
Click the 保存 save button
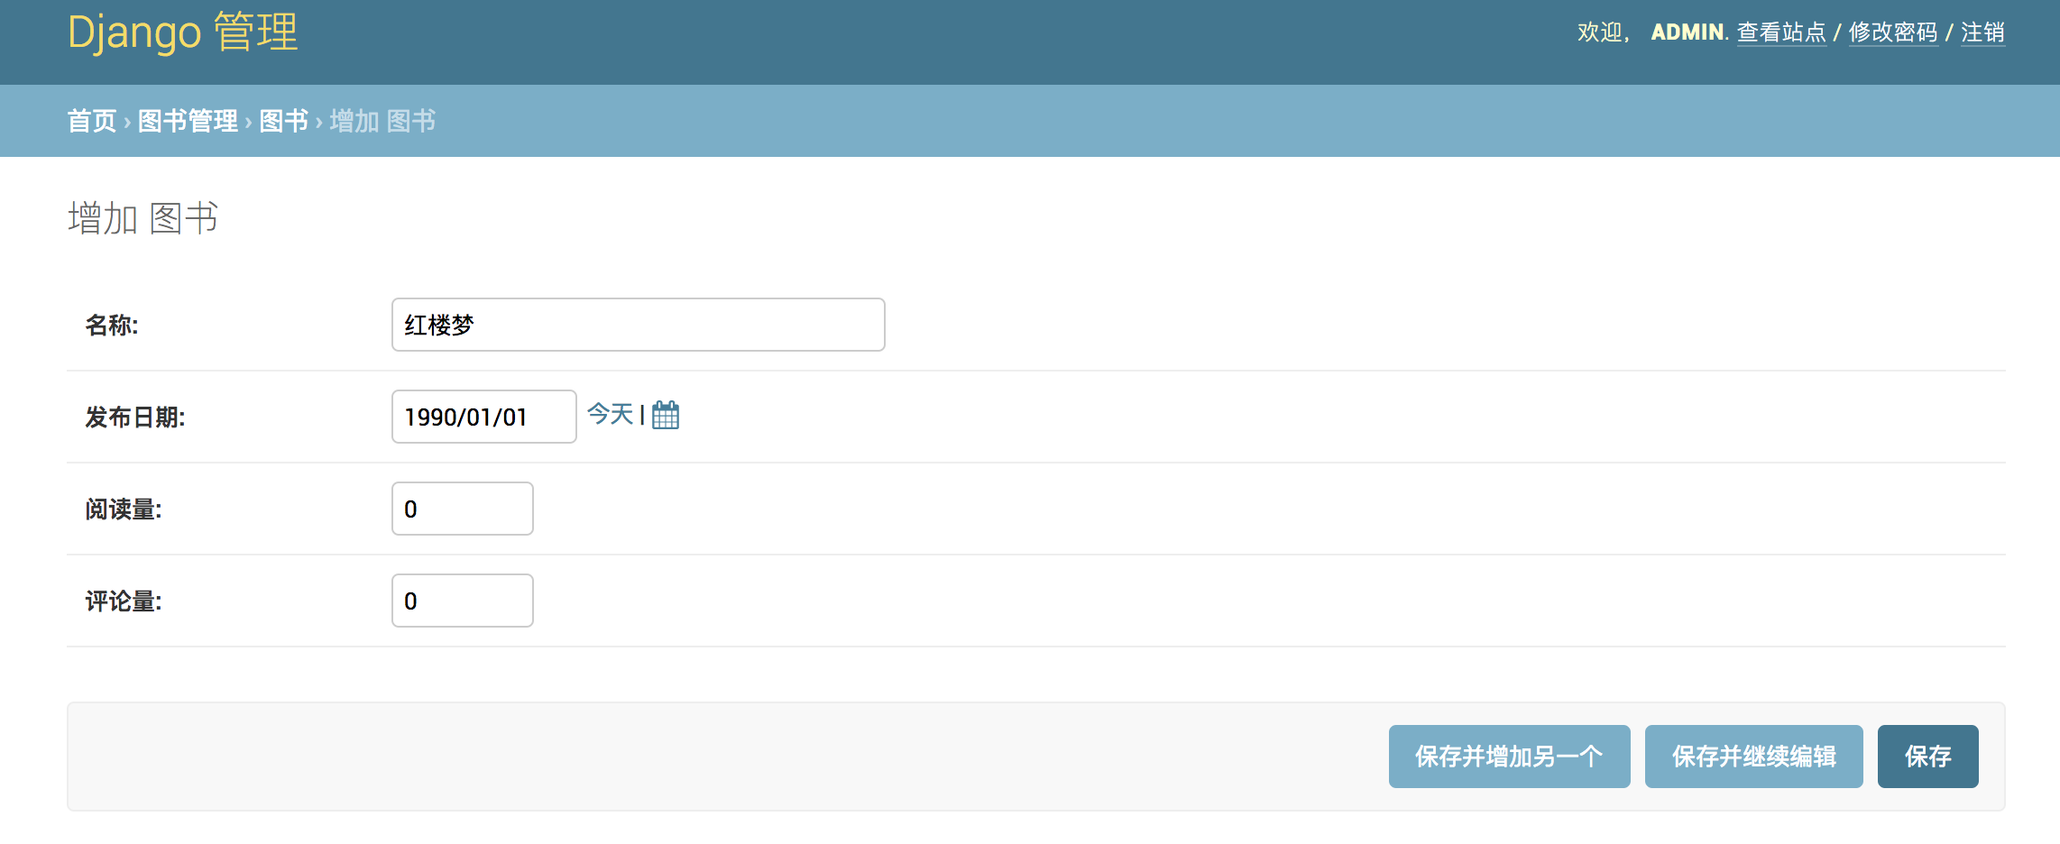(x=1927, y=757)
